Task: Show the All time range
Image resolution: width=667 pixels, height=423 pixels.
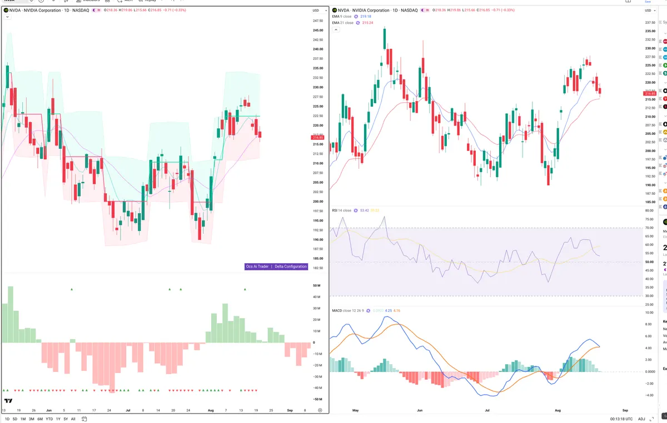Action: [x=73, y=419]
